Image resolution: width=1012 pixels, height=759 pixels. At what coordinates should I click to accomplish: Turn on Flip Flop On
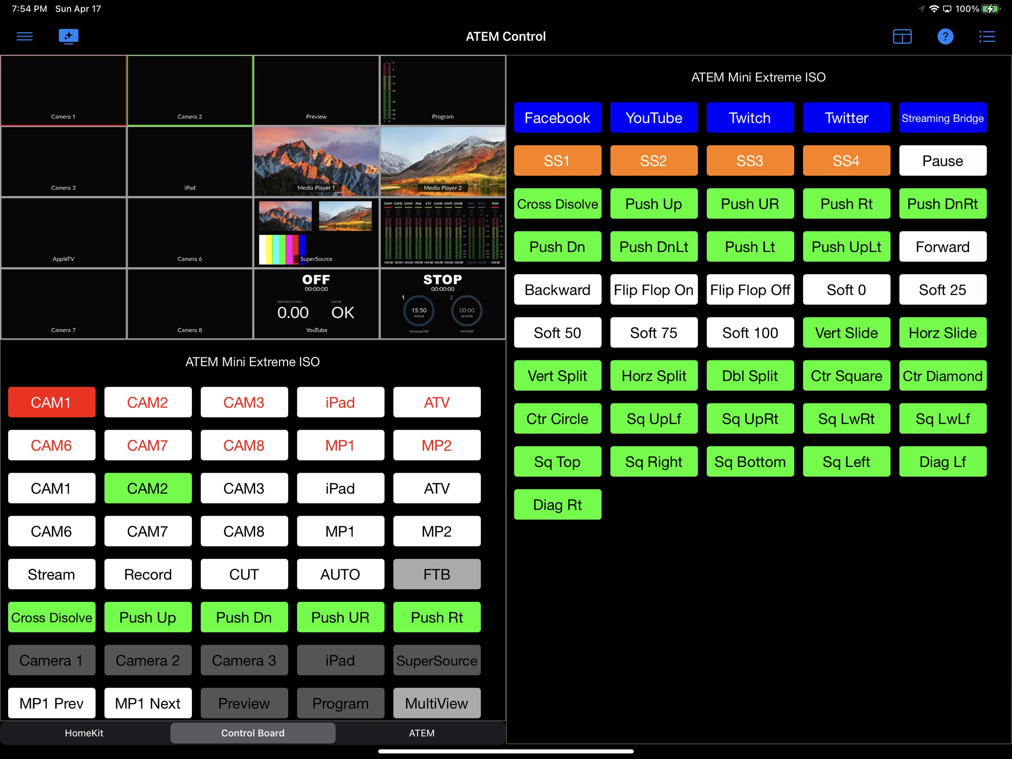pos(654,290)
